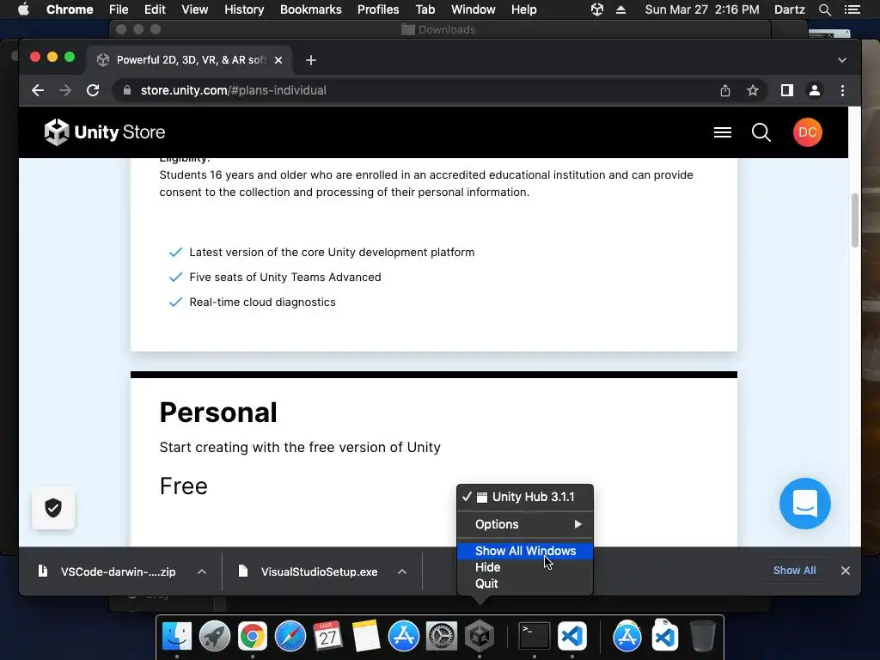Open the Bookmarks menu
The image size is (880, 660).
point(310,9)
